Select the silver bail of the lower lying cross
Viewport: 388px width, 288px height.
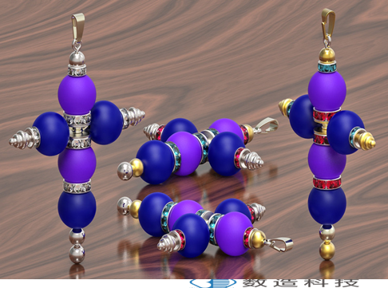[281, 244]
